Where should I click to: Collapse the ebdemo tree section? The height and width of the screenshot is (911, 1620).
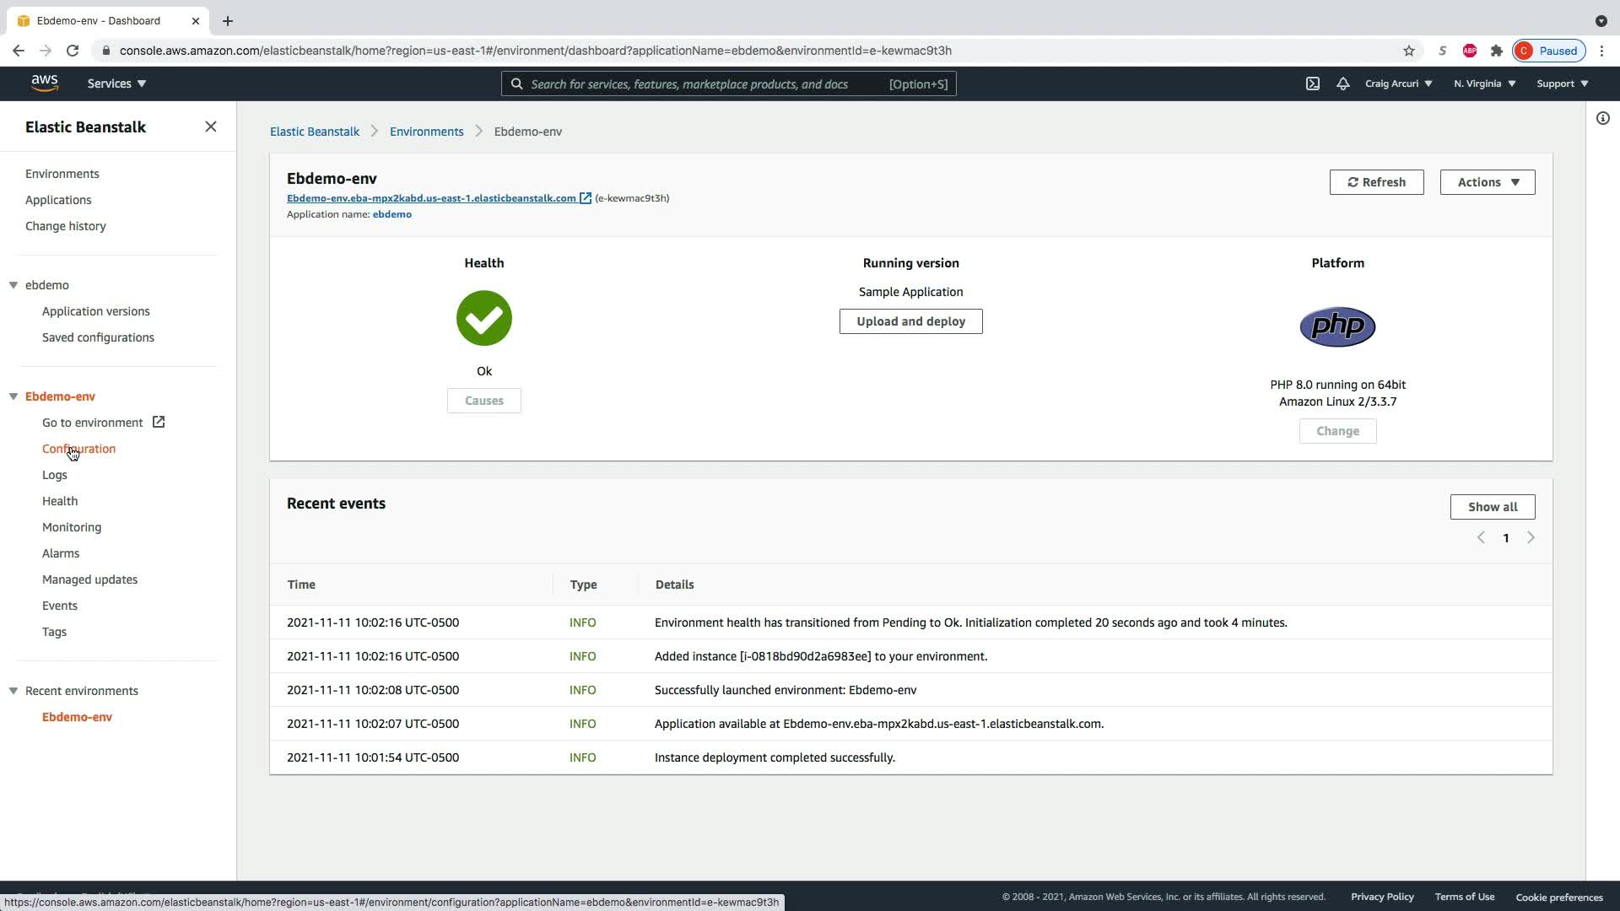[13, 285]
